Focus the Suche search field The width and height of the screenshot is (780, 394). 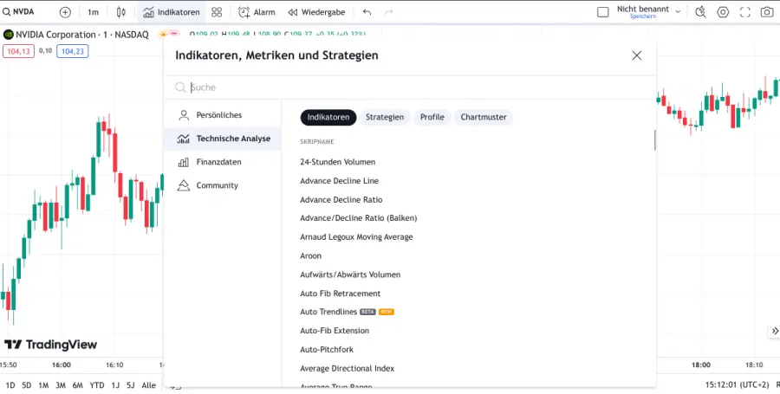point(410,87)
